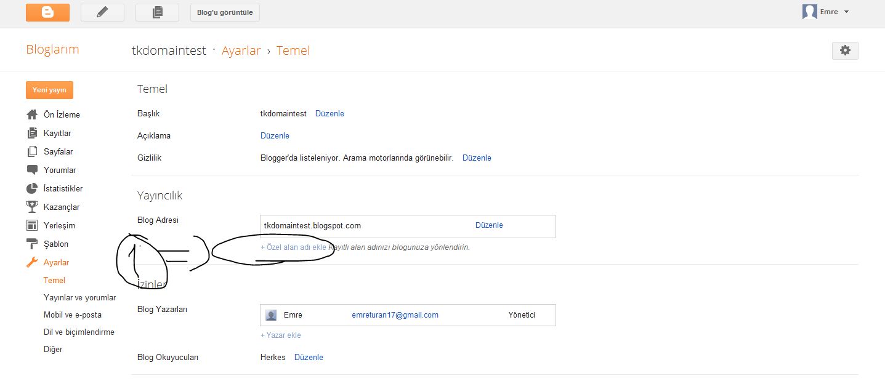Select the Ayarlar menu label
This screenshot has height=389, width=885.
(56, 262)
